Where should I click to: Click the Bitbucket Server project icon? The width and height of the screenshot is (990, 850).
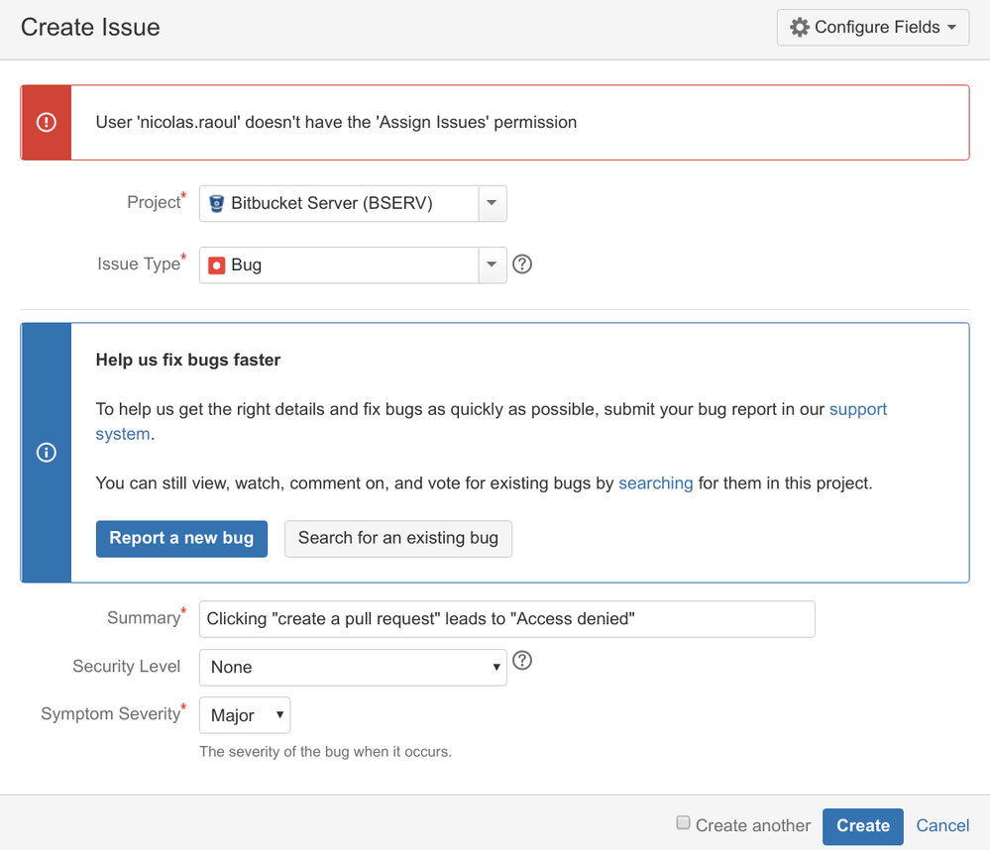coord(217,203)
